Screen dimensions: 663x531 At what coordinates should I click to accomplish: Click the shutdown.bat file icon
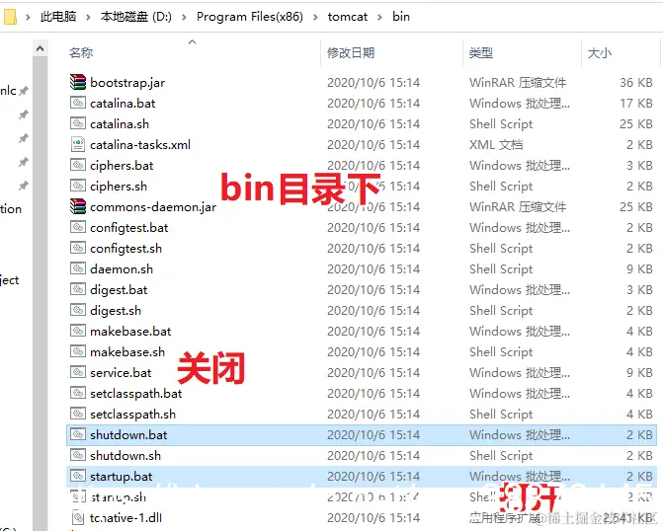point(78,434)
